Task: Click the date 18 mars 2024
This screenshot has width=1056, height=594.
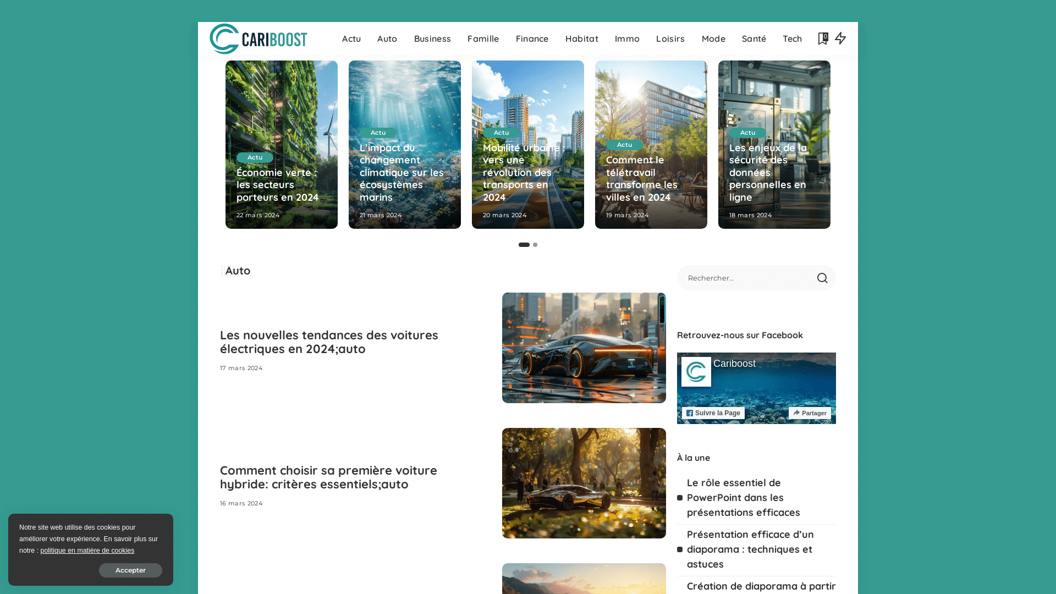Action: tap(750, 215)
